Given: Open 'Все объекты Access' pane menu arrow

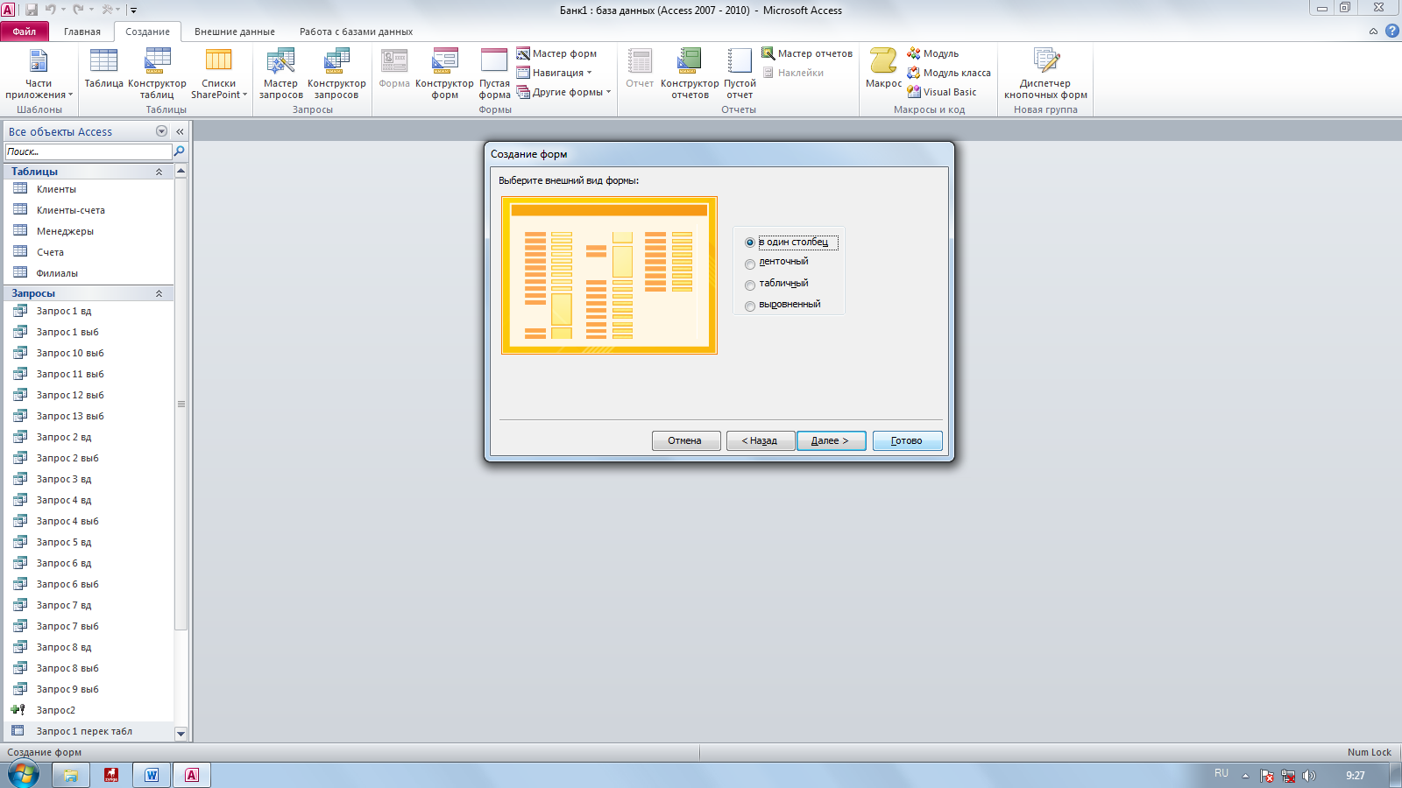Looking at the screenshot, I should click(161, 131).
